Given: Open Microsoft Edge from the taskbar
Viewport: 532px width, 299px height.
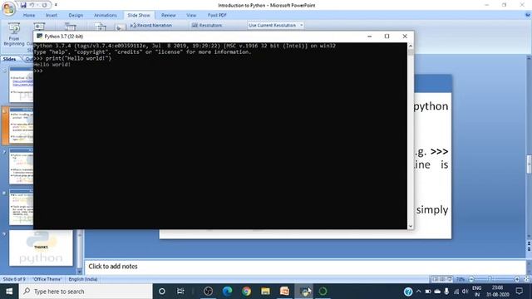Looking at the screenshot, I should point(227,292).
